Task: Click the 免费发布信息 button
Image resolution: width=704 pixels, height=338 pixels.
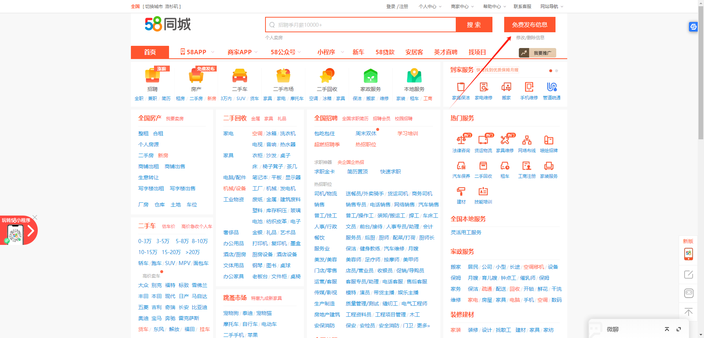Action: (x=530, y=24)
